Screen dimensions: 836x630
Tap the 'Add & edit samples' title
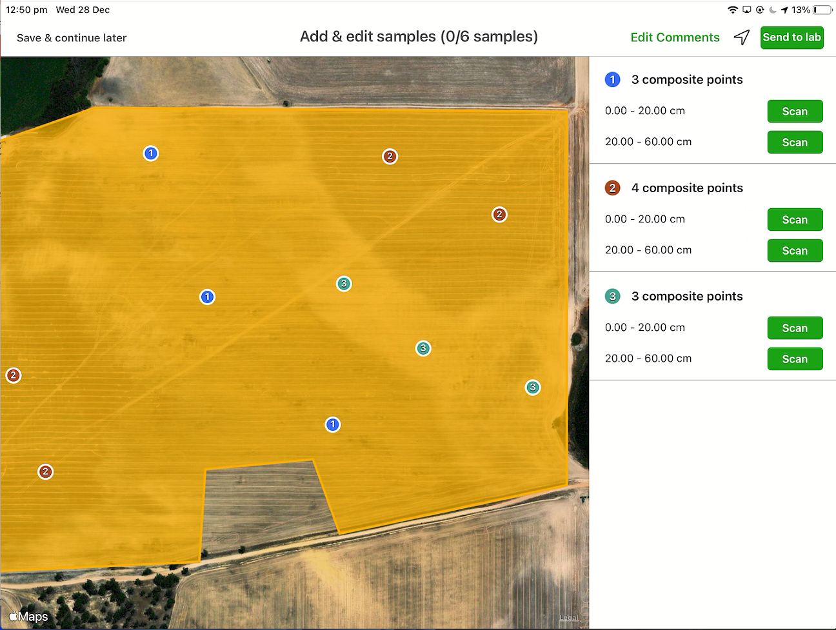click(x=419, y=37)
